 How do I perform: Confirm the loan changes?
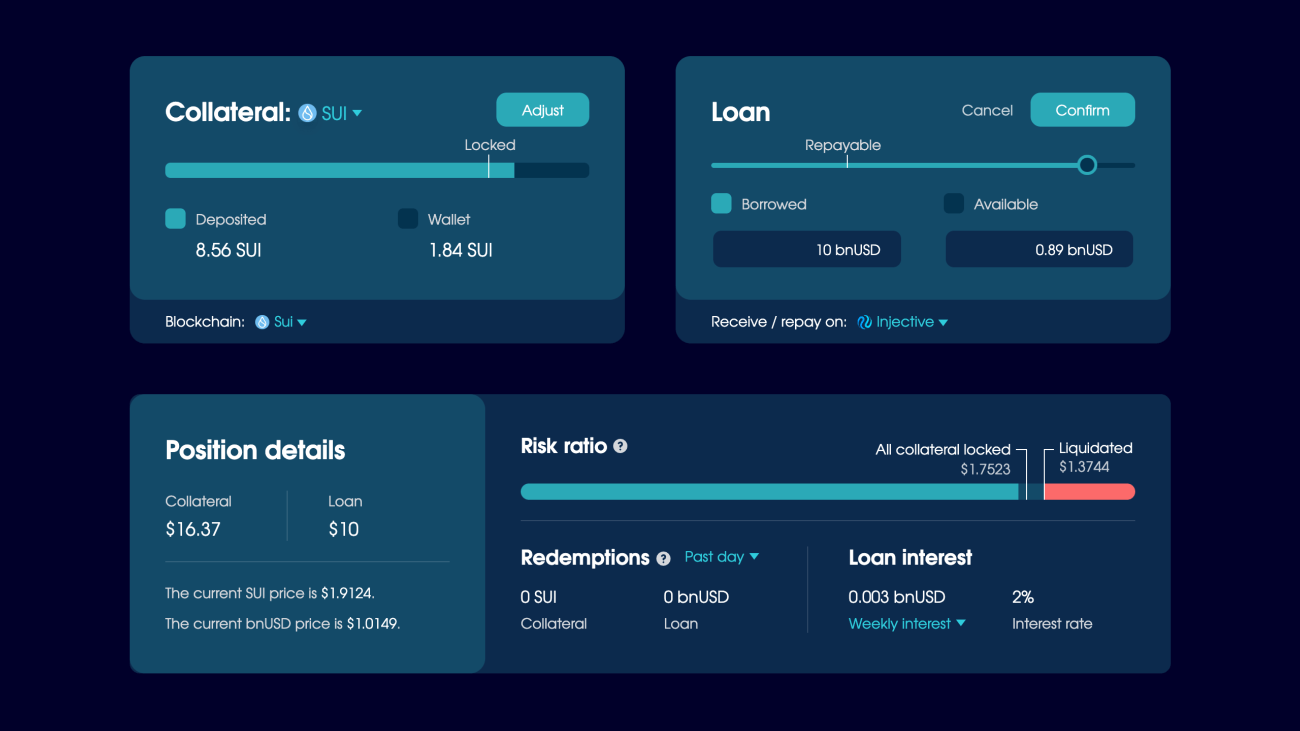point(1082,110)
